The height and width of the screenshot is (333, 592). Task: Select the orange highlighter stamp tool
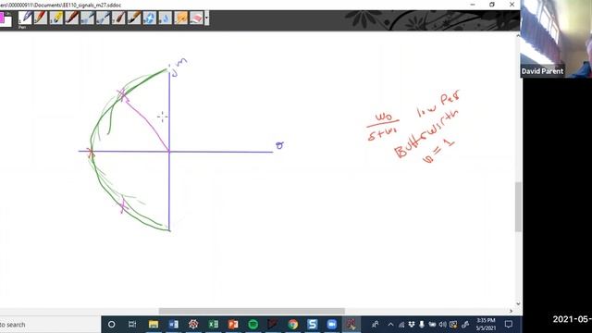181,18
